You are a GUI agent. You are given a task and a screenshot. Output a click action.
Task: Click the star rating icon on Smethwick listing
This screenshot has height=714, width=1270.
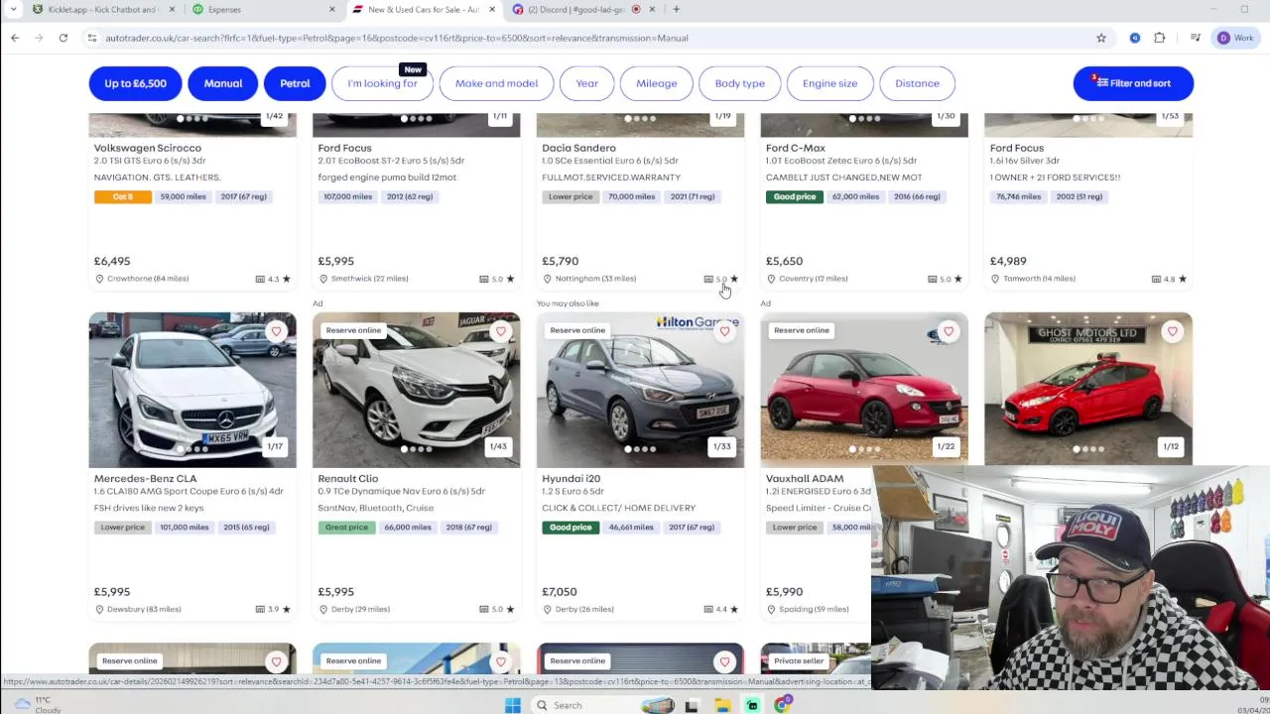(x=510, y=279)
